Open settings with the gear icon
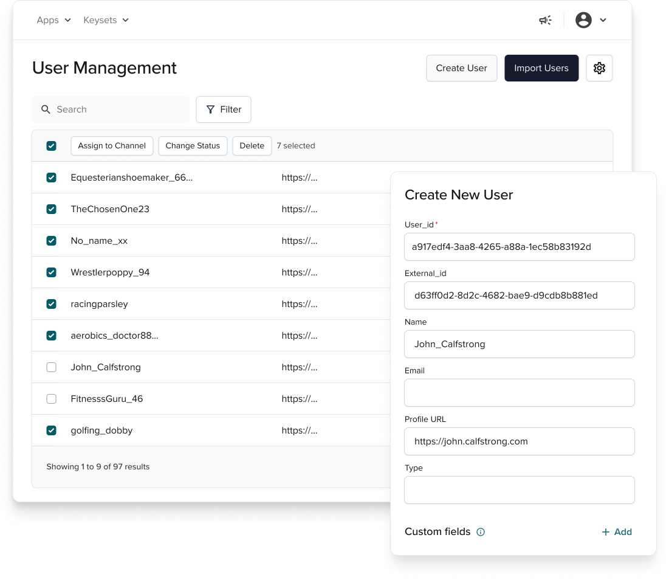 [599, 68]
